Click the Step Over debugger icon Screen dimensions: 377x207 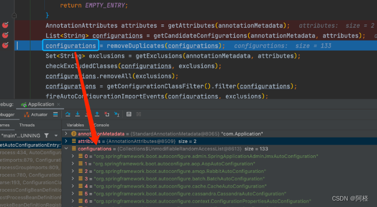(68, 114)
